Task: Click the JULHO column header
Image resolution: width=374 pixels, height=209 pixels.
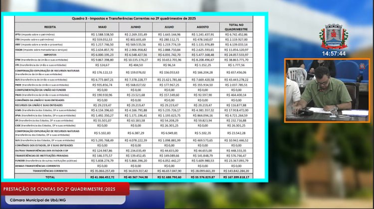Action: pyautogui.click(x=169, y=26)
